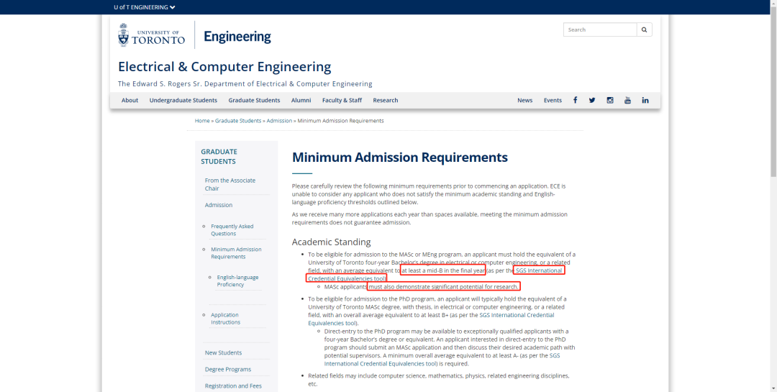Click the Admission breadcrumb link

(279, 121)
